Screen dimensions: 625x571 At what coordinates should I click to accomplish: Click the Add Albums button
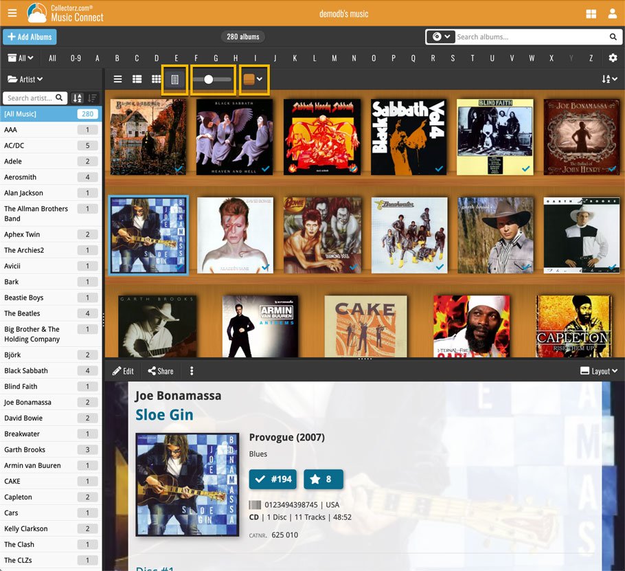point(30,37)
